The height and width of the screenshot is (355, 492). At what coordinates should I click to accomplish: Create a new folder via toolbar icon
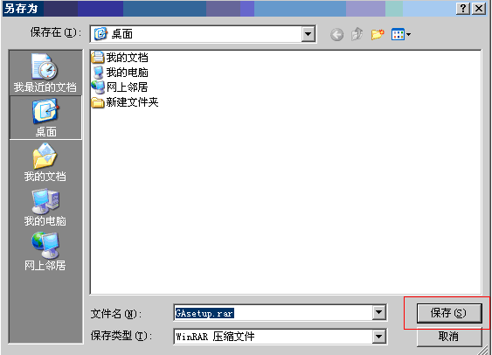[378, 34]
